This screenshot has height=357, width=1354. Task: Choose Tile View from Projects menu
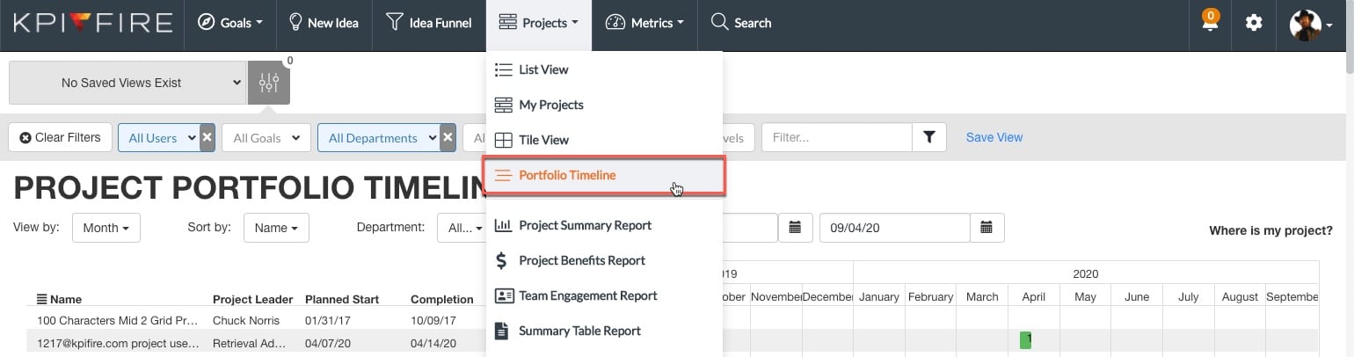tap(543, 140)
